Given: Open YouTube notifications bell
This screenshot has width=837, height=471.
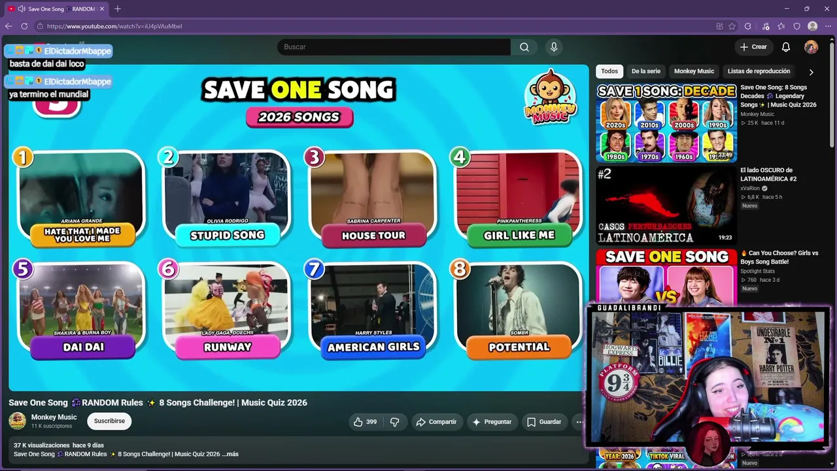Looking at the screenshot, I should [x=786, y=47].
